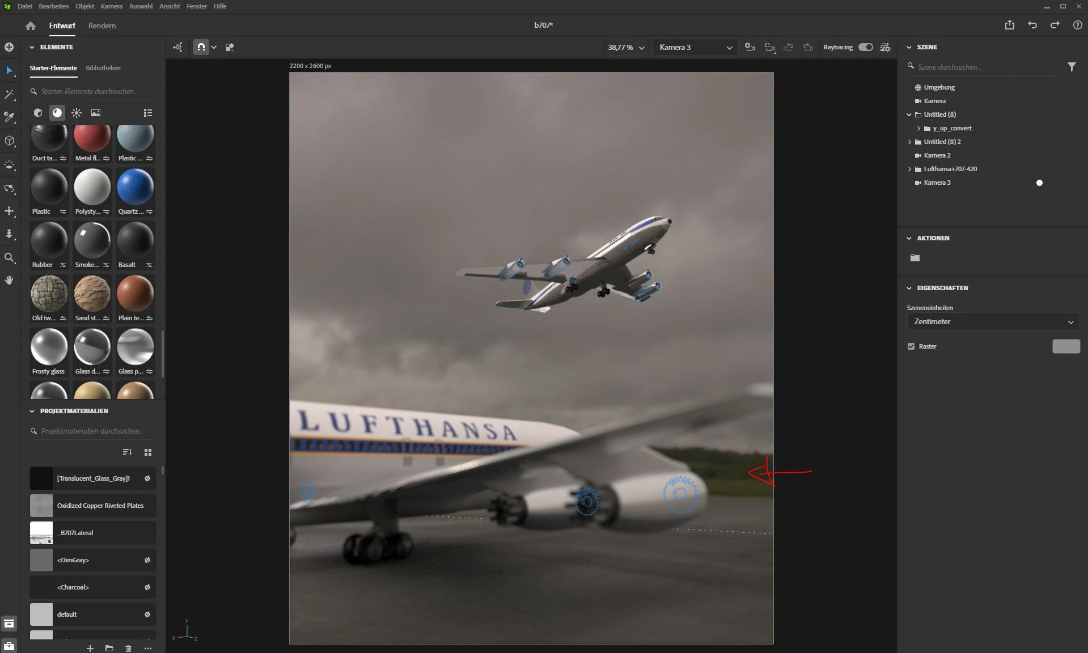
Task: Switch to the Bibliotheken tab
Action: [x=103, y=68]
